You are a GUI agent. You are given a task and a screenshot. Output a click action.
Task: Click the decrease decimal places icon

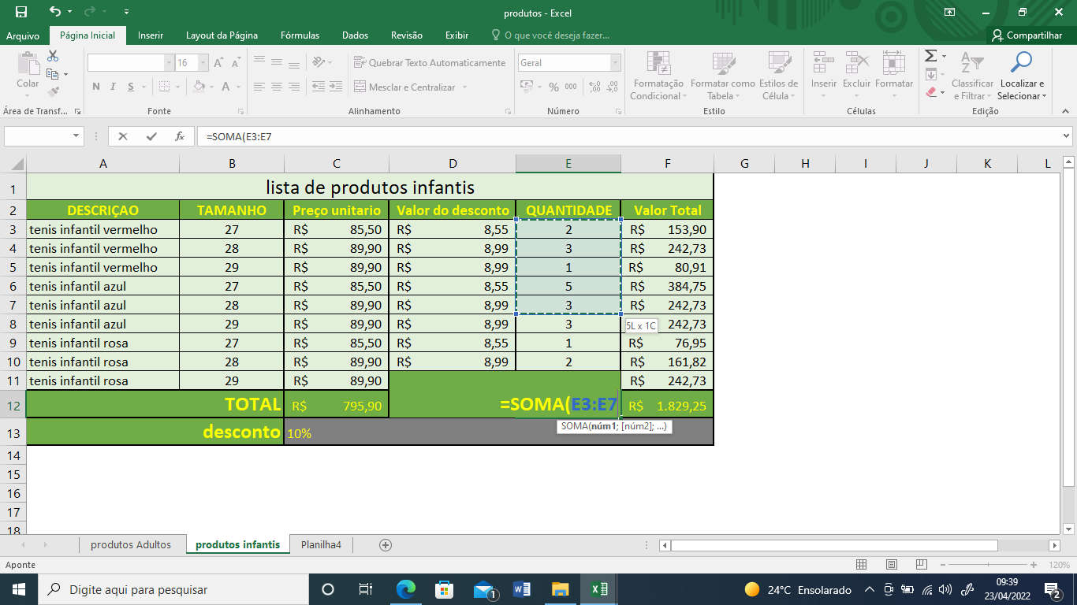612,87
